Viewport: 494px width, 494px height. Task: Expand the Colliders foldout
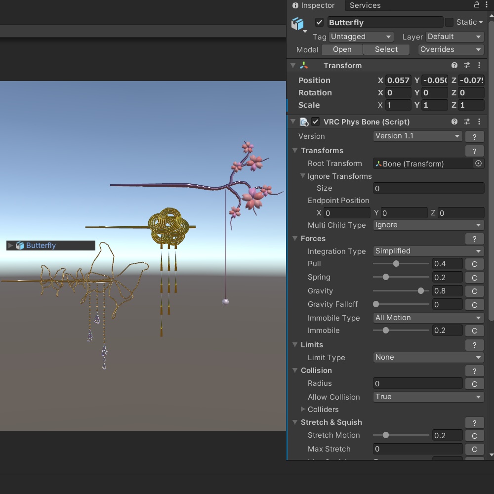click(x=303, y=409)
